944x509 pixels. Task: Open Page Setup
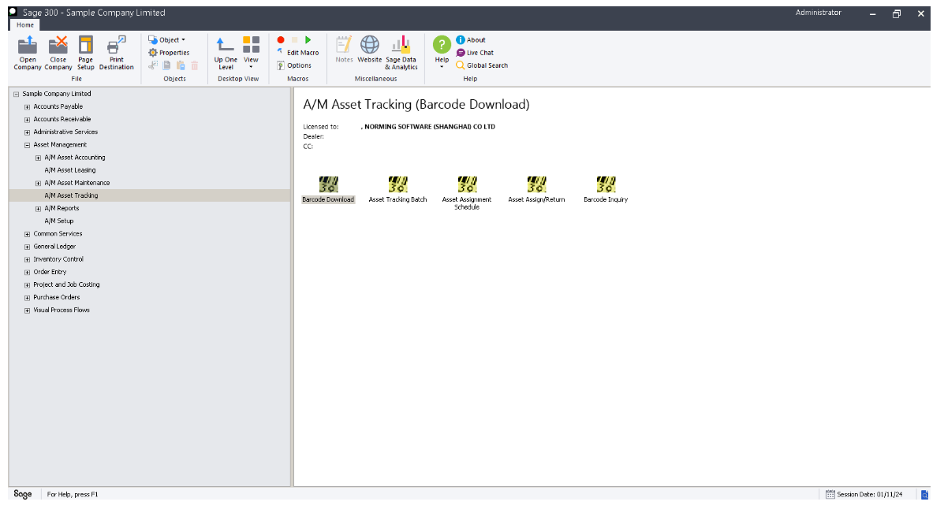click(x=85, y=53)
